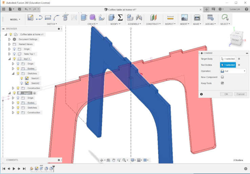
Task: Undo the last action
Action: (26, 9)
